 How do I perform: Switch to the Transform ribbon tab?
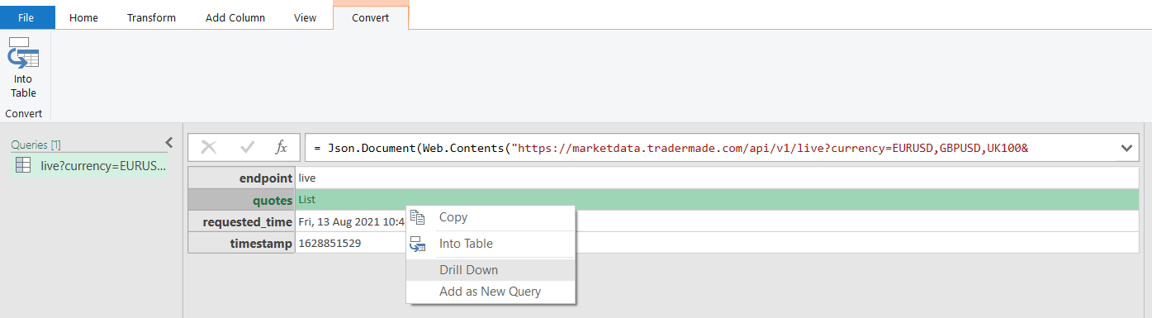(x=151, y=17)
